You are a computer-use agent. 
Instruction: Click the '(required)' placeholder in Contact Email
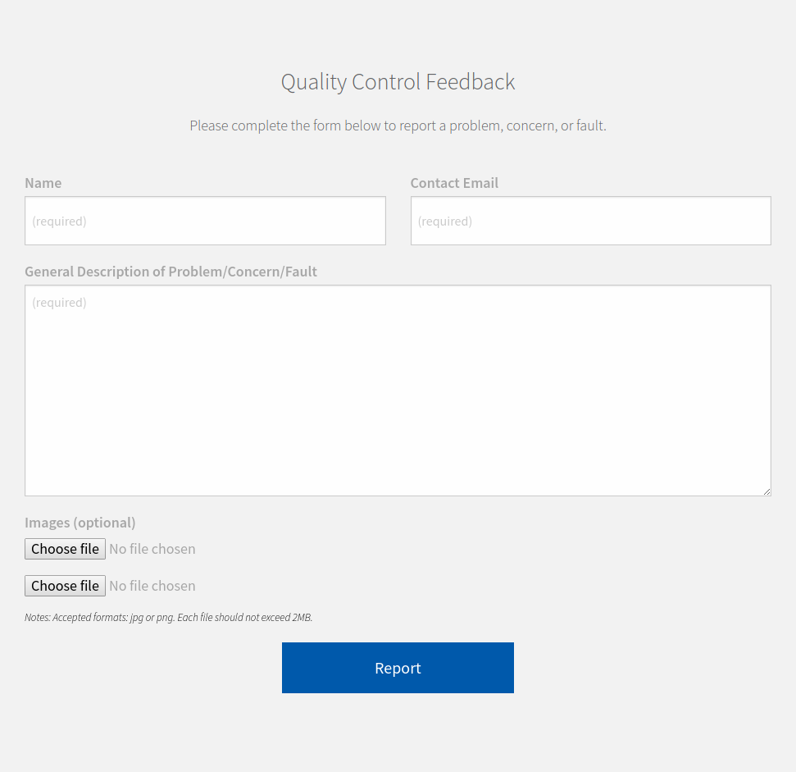tap(445, 222)
